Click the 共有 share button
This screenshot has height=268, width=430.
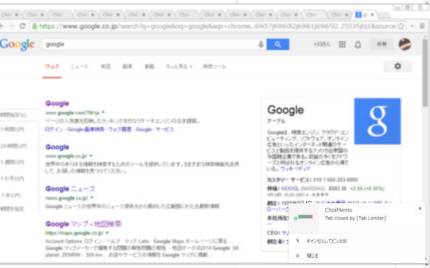[381, 44]
